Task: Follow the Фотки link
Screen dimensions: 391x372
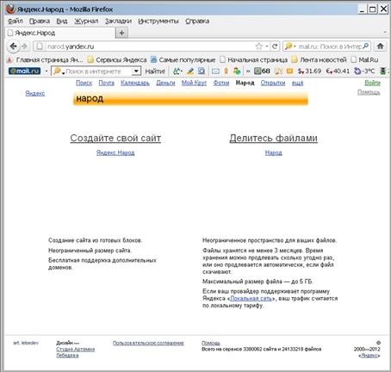Action: (x=221, y=83)
